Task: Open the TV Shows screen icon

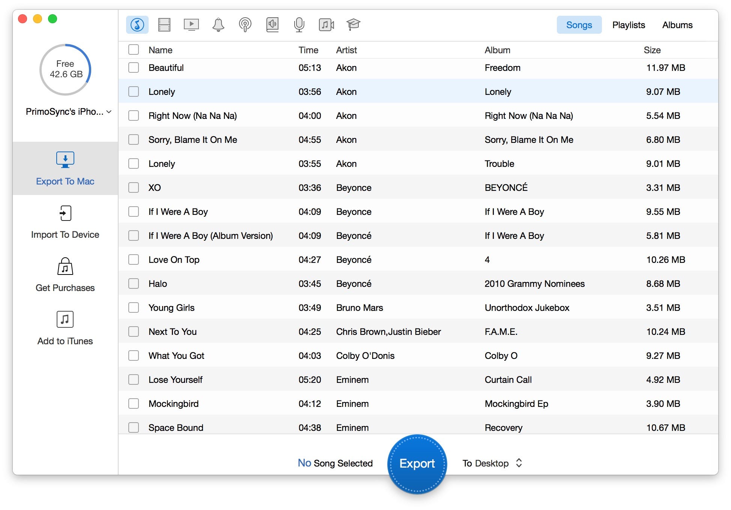Action: [x=191, y=25]
